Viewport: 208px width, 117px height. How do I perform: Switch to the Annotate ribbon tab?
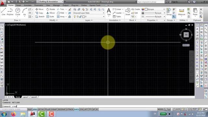(27, 5)
